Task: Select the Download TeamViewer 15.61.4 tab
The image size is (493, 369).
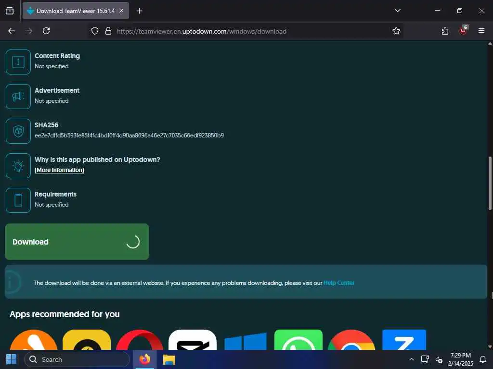Action: pyautogui.click(x=76, y=11)
